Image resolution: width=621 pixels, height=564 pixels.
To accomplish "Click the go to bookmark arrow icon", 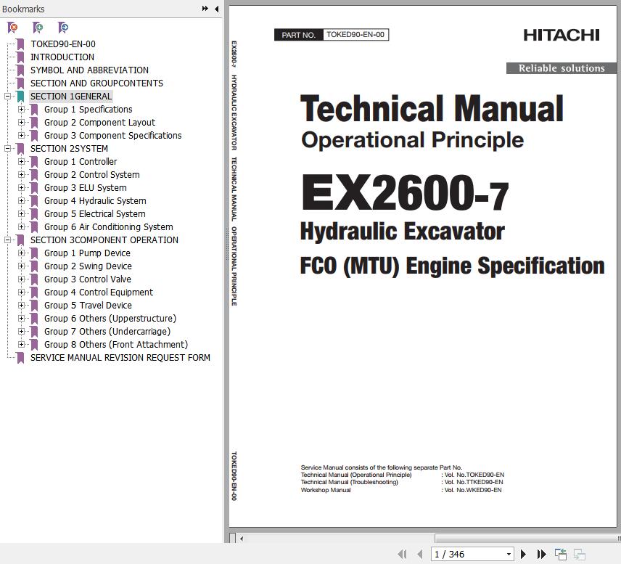I will (x=63, y=28).
